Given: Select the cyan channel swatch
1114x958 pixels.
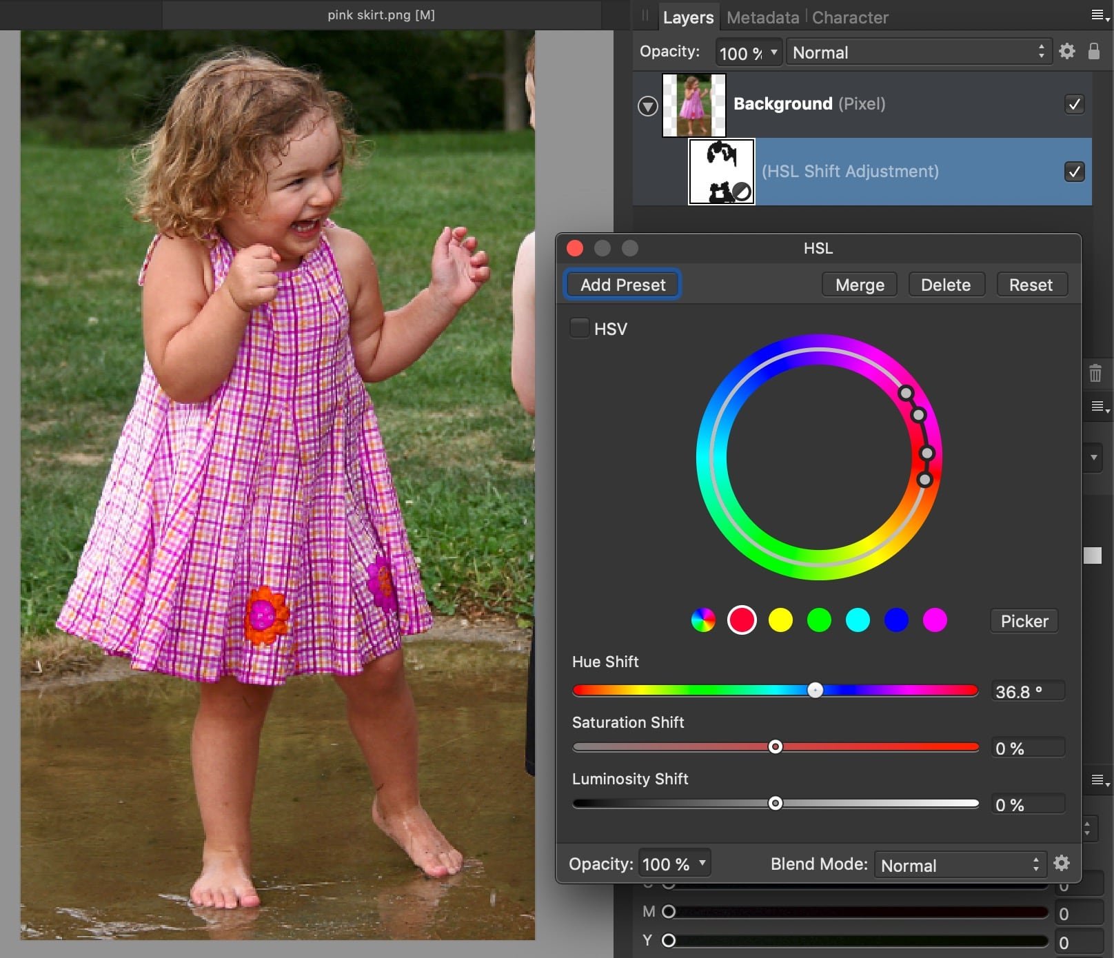Looking at the screenshot, I should (858, 620).
